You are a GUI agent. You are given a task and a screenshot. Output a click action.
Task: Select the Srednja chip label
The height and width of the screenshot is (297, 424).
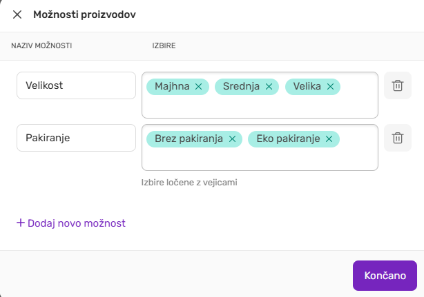coord(241,86)
